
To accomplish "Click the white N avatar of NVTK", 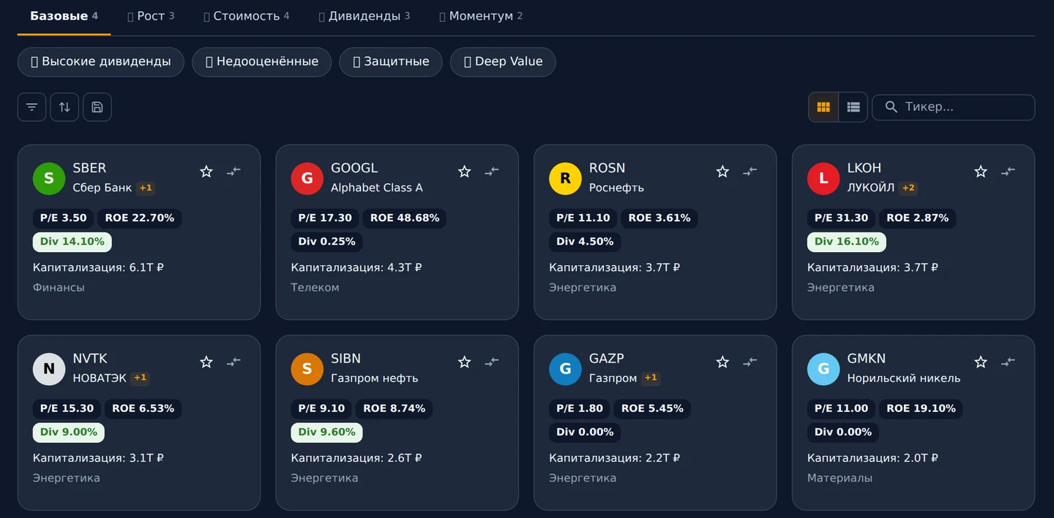I will tap(49, 370).
